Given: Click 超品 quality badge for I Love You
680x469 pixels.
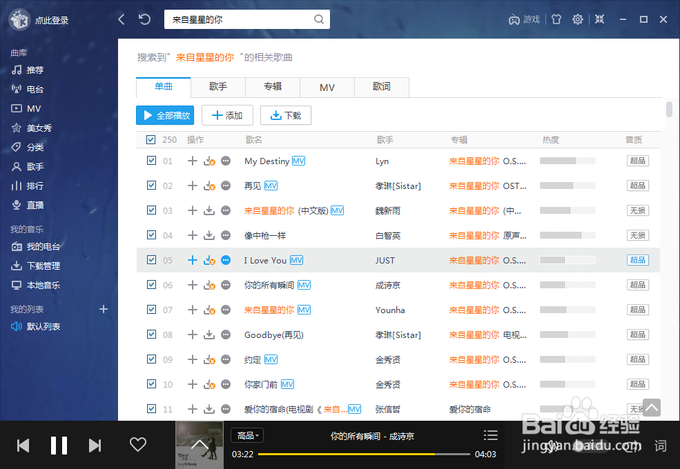Looking at the screenshot, I should (637, 260).
